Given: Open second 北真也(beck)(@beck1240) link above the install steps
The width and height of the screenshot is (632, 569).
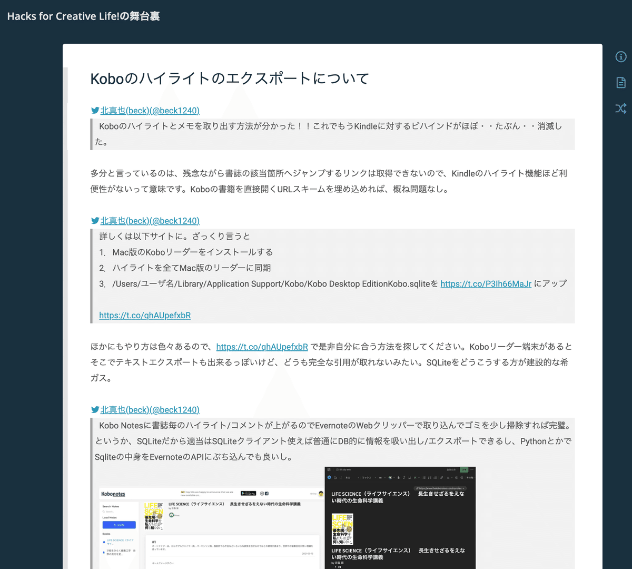Looking at the screenshot, I should [150, 221].
